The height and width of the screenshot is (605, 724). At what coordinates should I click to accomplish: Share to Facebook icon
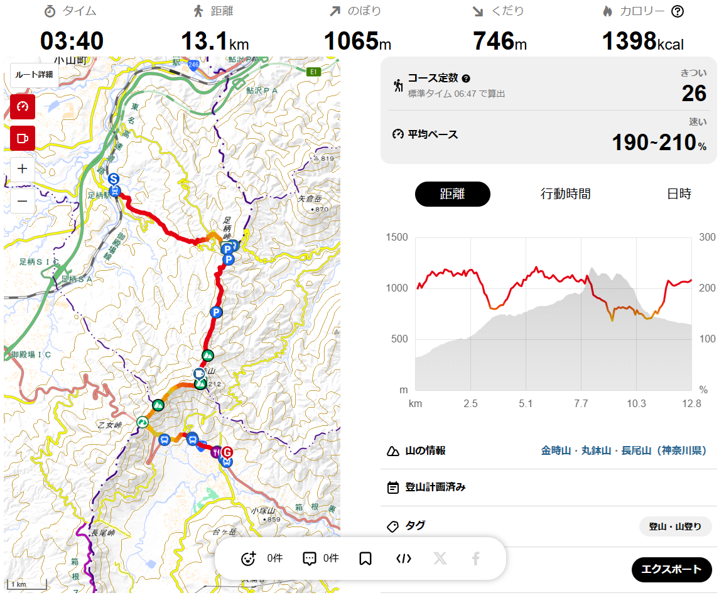tap(475, 559)
